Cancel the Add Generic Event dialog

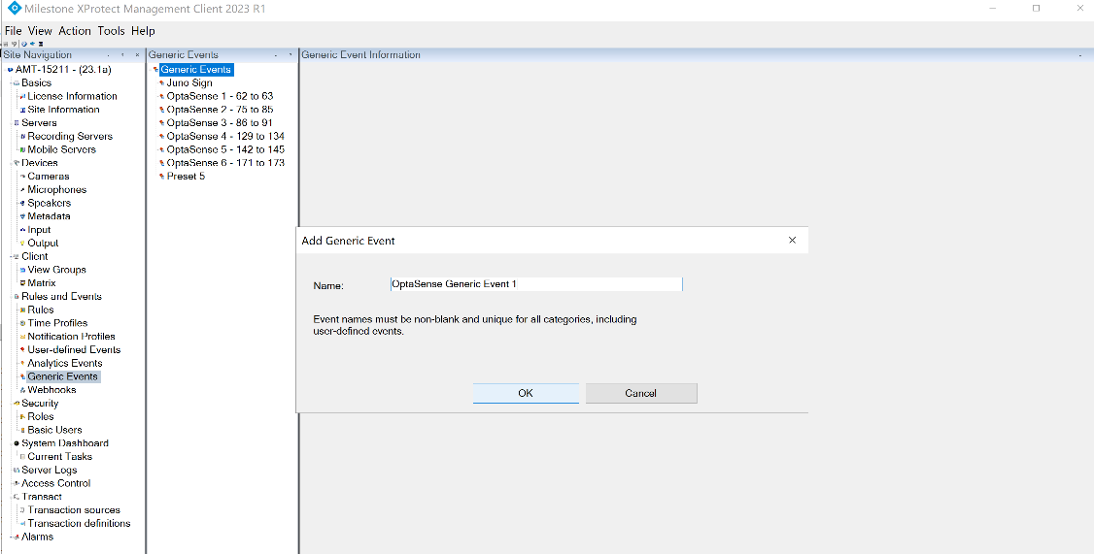pyautogui.click(x=641, y=393)
